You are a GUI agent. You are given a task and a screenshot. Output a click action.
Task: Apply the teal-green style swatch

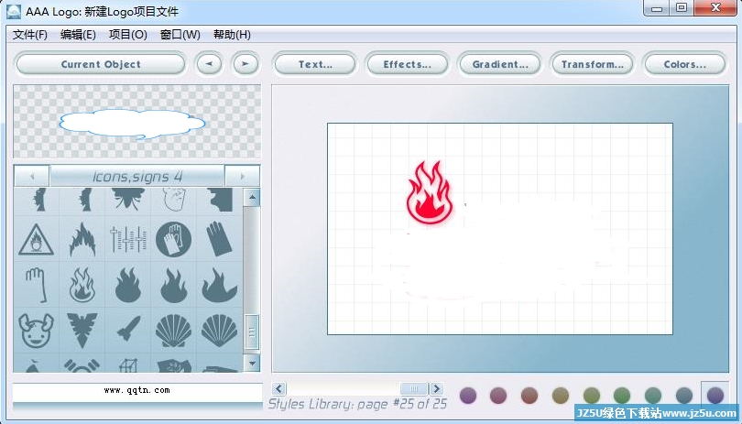(653, 395)
